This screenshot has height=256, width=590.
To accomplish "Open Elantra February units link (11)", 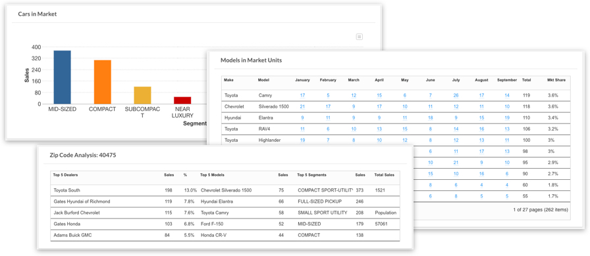I will (328, 118).
